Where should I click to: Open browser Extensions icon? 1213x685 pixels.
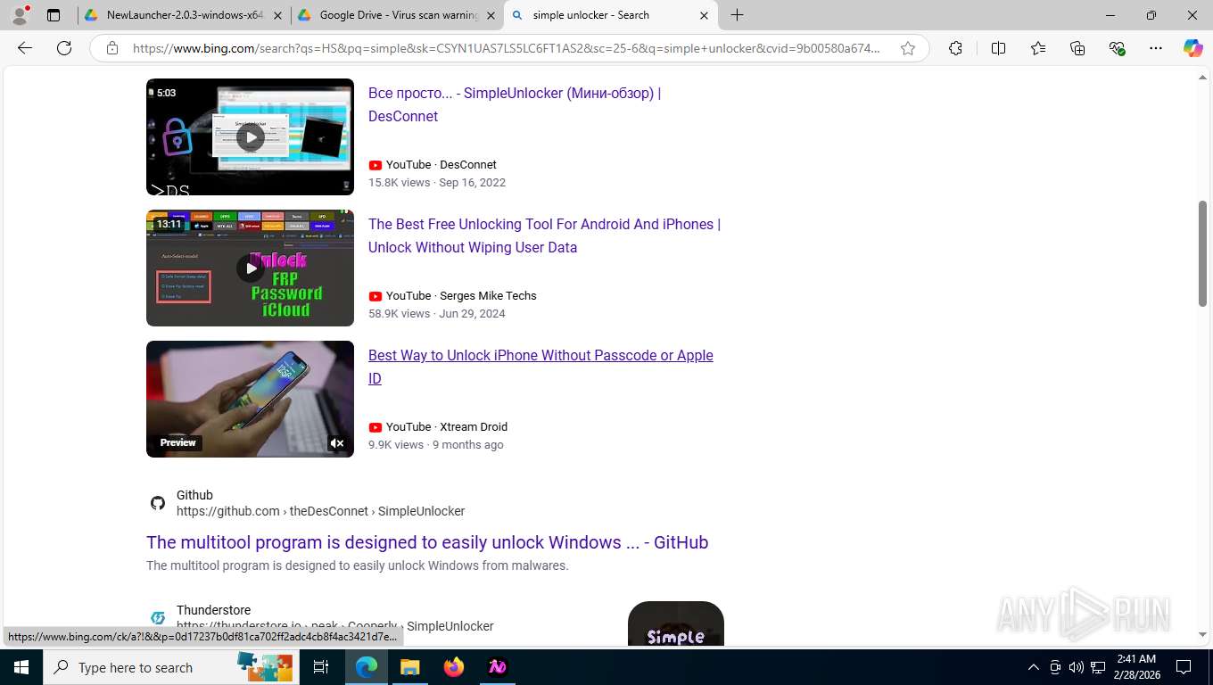[955, 48]
